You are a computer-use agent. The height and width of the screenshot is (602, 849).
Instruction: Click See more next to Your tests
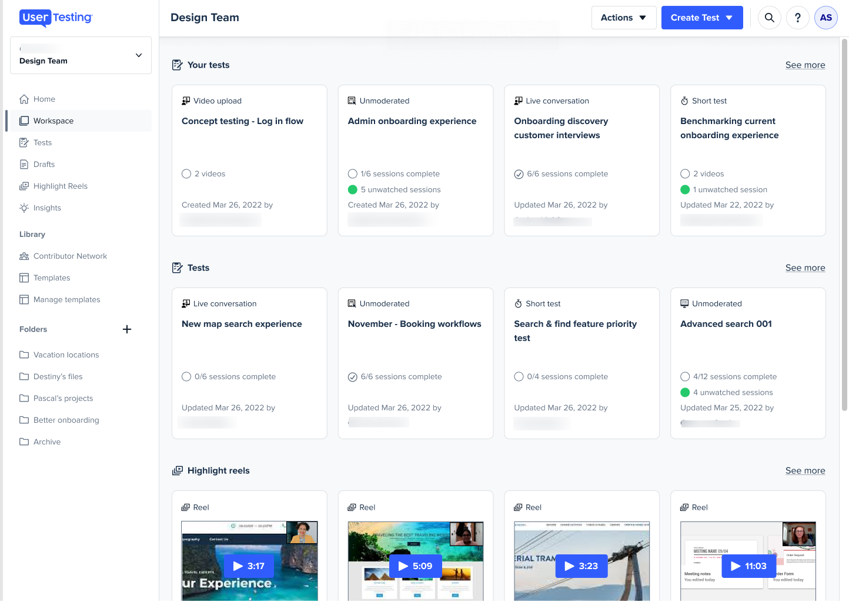point(805,65)
